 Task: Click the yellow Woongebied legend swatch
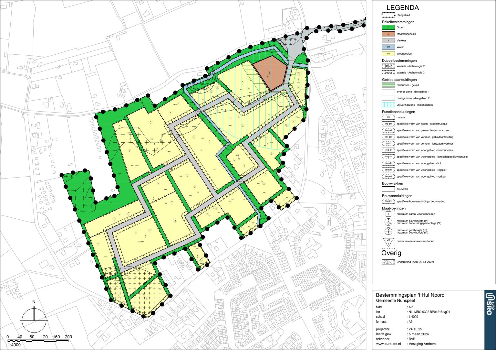pos(388,54)
